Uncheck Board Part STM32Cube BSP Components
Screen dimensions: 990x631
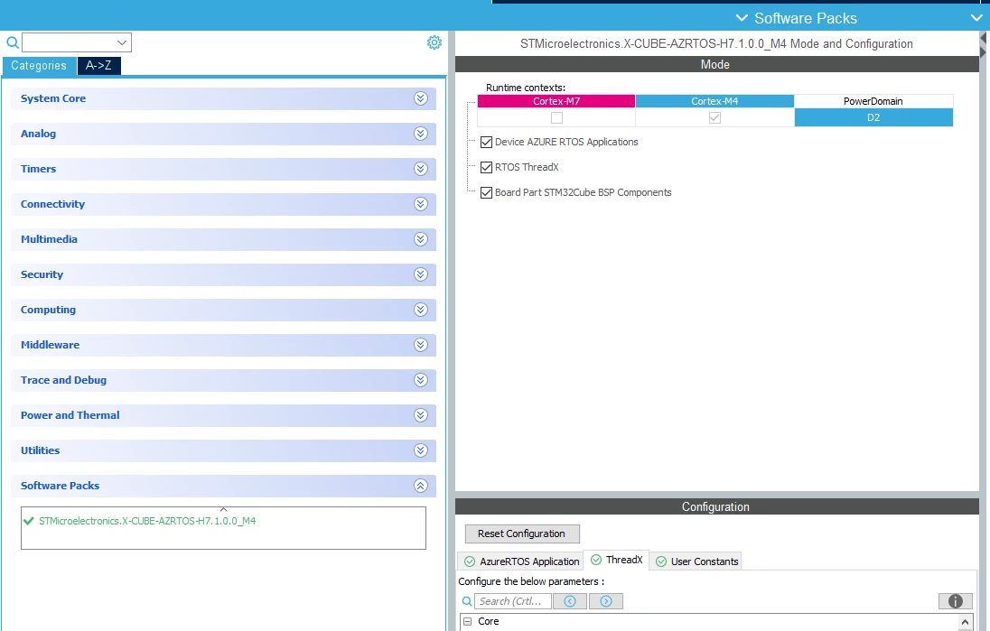486,192
